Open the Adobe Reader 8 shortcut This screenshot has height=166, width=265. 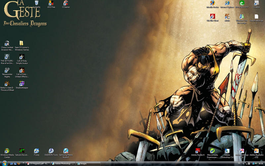198,152
